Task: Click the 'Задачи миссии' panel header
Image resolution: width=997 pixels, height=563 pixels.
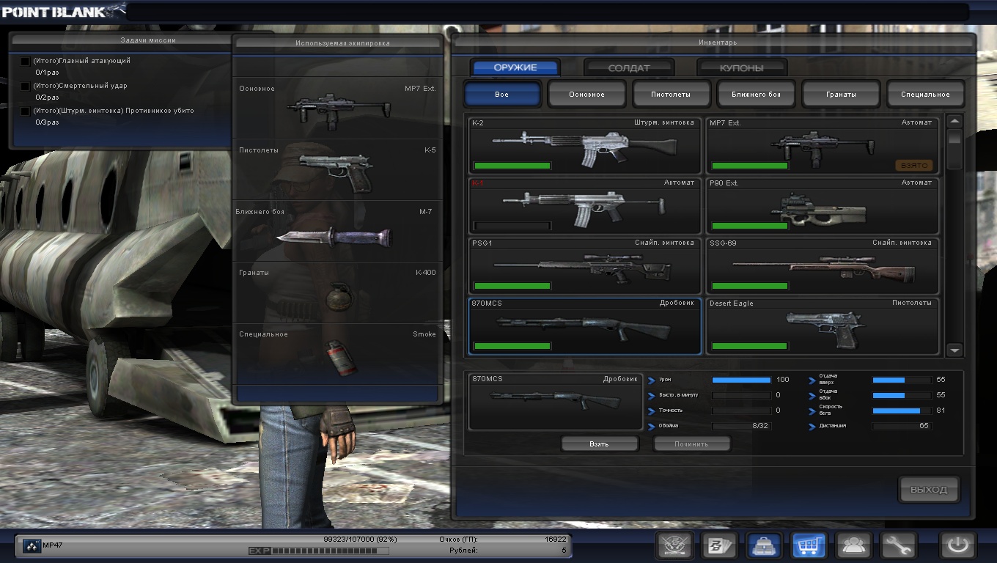Action: tap(148, 40)
